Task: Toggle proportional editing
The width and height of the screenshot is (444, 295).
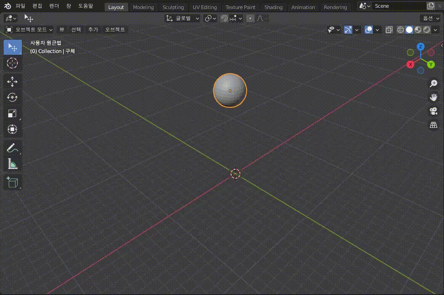Action: tap(250, 18)
